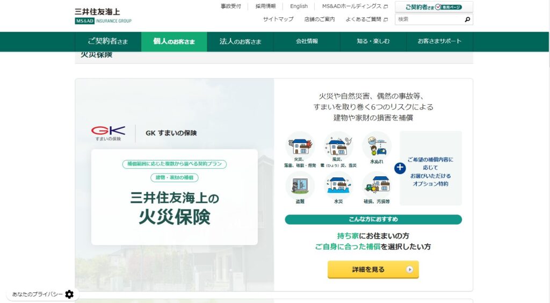Open the お客さまサポート navigation tab
Viewport: 550px width, 303px height.
(x=439, y=41)
